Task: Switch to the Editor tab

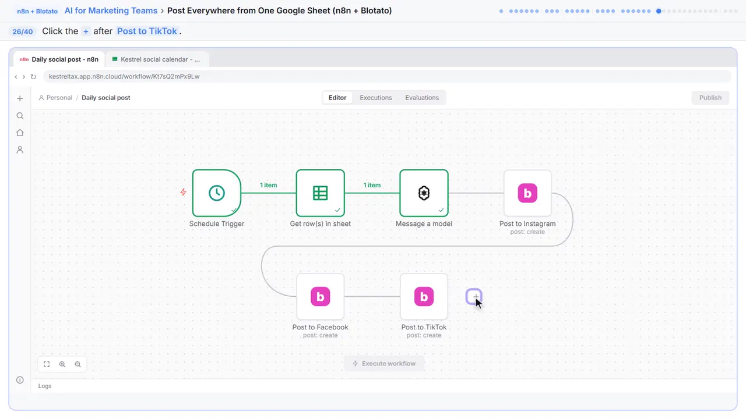Action: coord(337,98)
